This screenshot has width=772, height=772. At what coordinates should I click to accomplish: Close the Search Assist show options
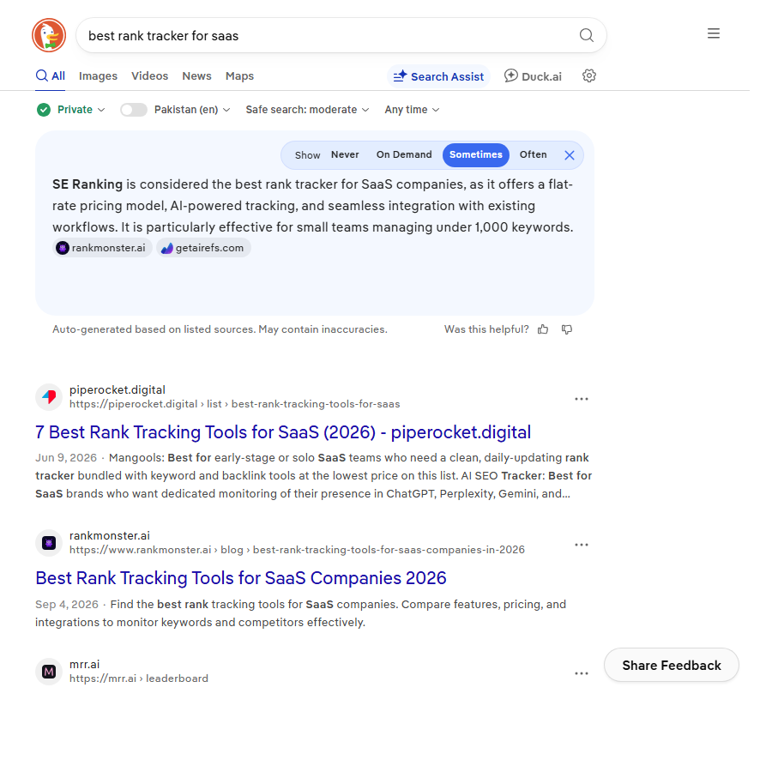click(x=570, y=155)
